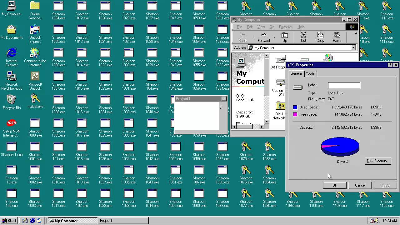Image resolution: width=400 pixels, height=225 pixels.
Task: Click the Copy toolbar icon in My Computer
Action: tap(320, 37)
